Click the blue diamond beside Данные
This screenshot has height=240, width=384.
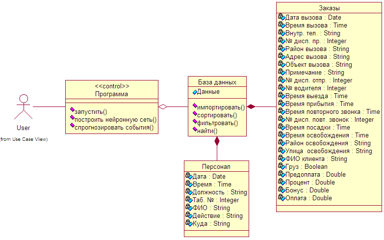(x=195, y=92)
